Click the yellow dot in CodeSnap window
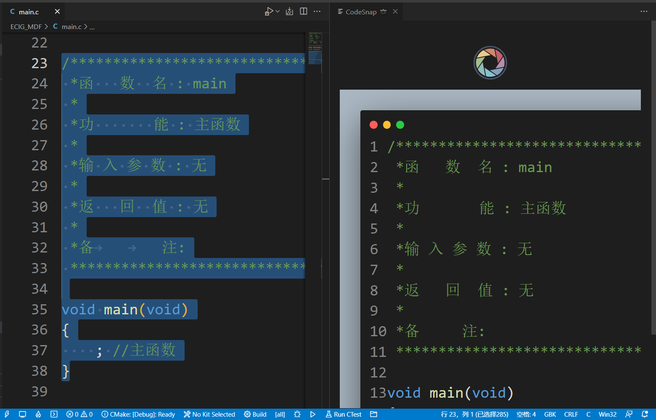The height and width of the screenshot is (420, 656). [x=387, y=125]
